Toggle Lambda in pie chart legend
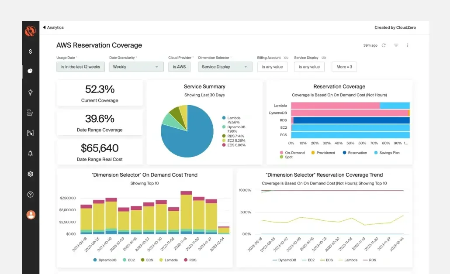 pyautogui.click(x=231, y=120)
